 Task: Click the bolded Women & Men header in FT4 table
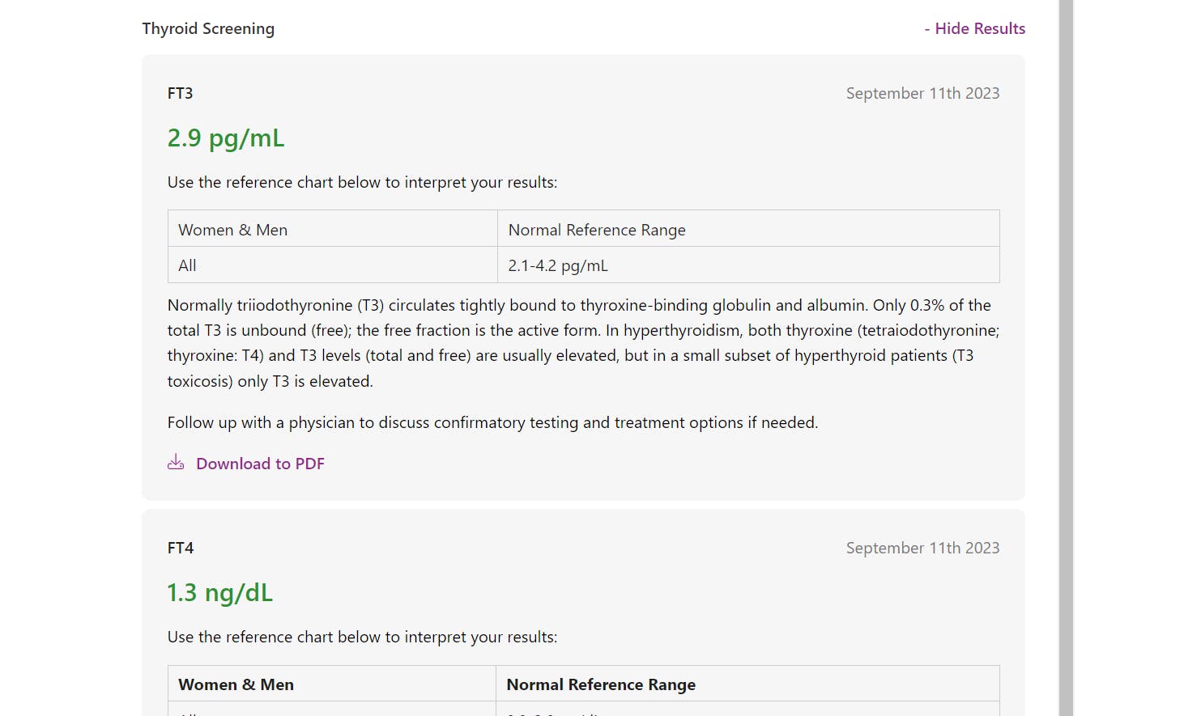[x=236, y=684]
